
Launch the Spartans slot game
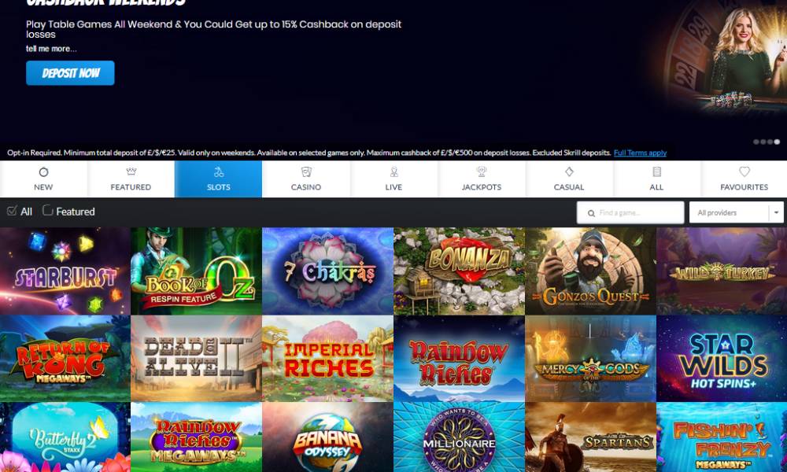click(591, 437)
